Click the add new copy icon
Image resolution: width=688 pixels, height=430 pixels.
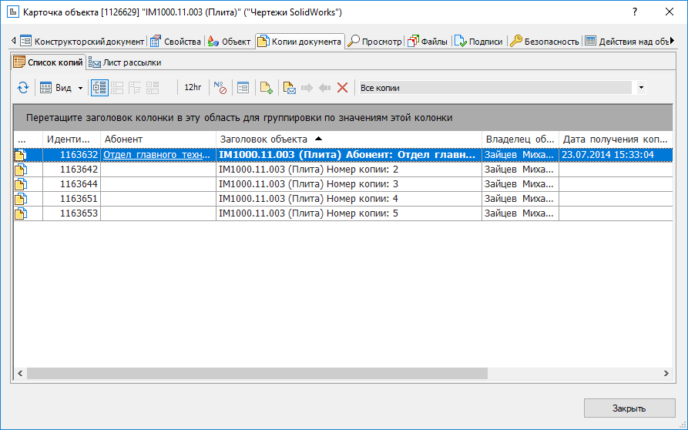tap(267, 88)
